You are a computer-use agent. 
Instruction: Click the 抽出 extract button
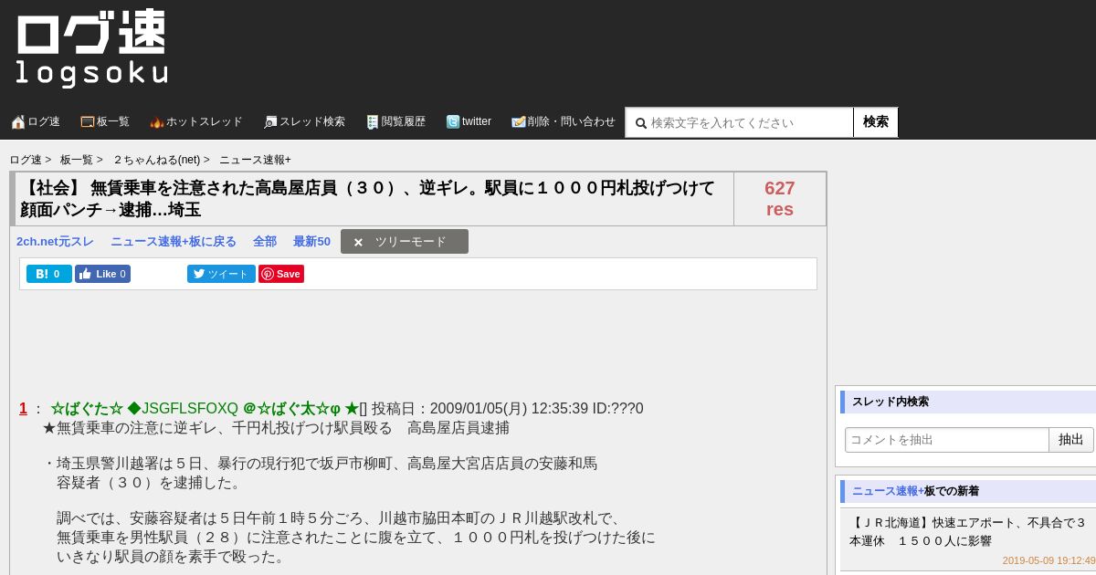pos(1071,440)
